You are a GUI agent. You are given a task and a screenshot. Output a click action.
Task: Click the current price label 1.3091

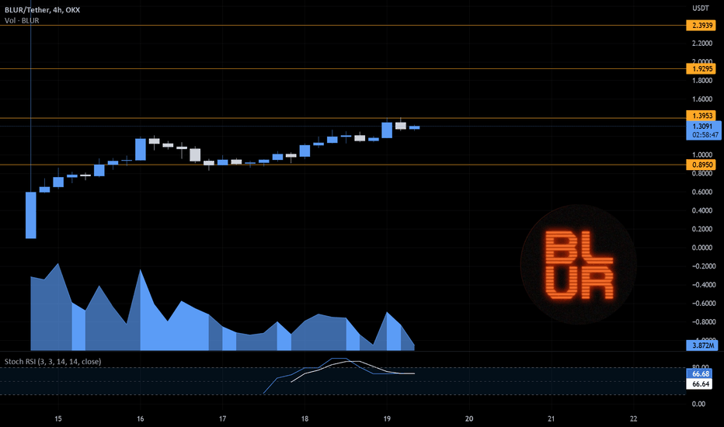(702, 126)
